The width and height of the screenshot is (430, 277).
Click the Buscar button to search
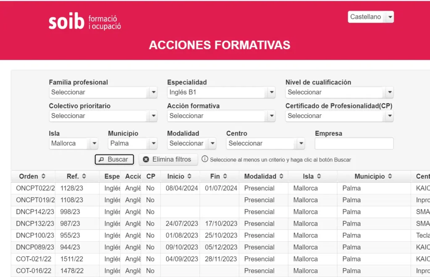pyautogui.click(x=114, y=160)
